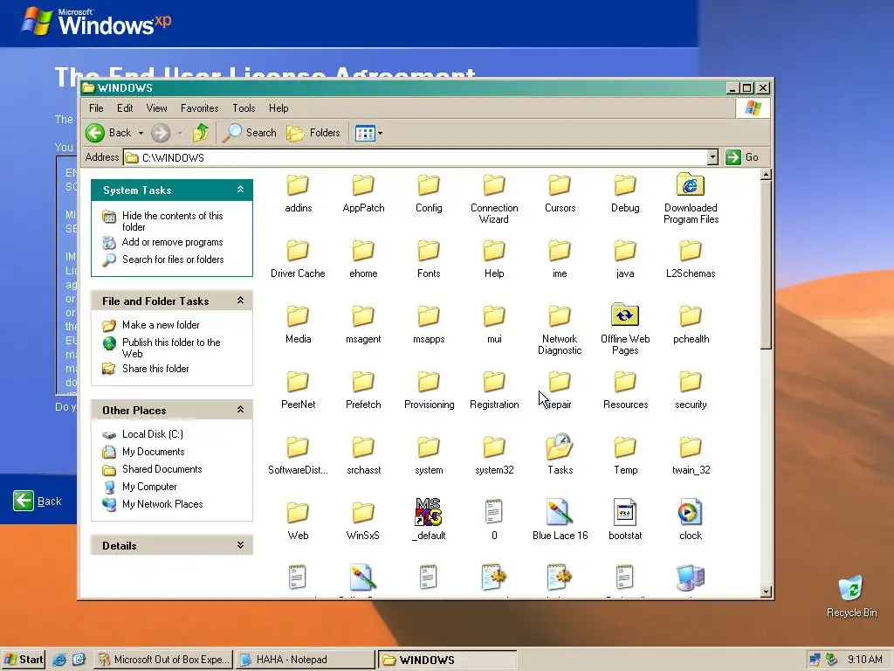Click the Go button beside address bar
This screenshot has width=894, height=671.
point(742,157)
